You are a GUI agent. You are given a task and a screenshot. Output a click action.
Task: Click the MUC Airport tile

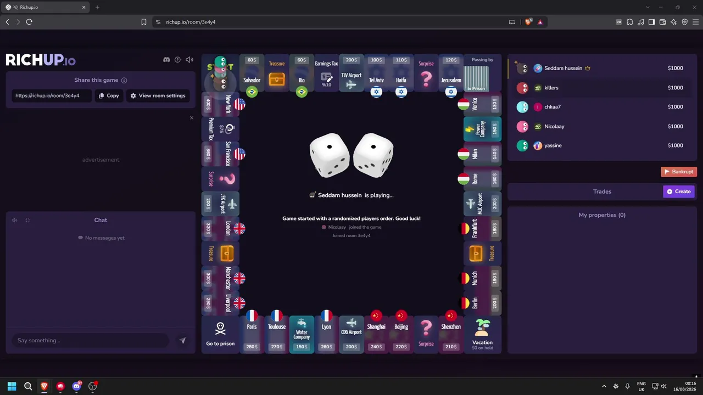tap(482, 204)
